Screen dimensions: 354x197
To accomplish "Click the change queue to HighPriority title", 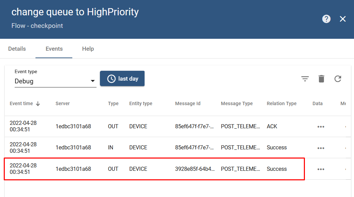I will click(x=75, y=12).
